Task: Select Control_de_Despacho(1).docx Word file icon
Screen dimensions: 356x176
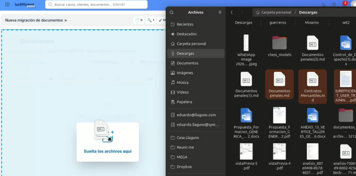Action: (346, 43)
